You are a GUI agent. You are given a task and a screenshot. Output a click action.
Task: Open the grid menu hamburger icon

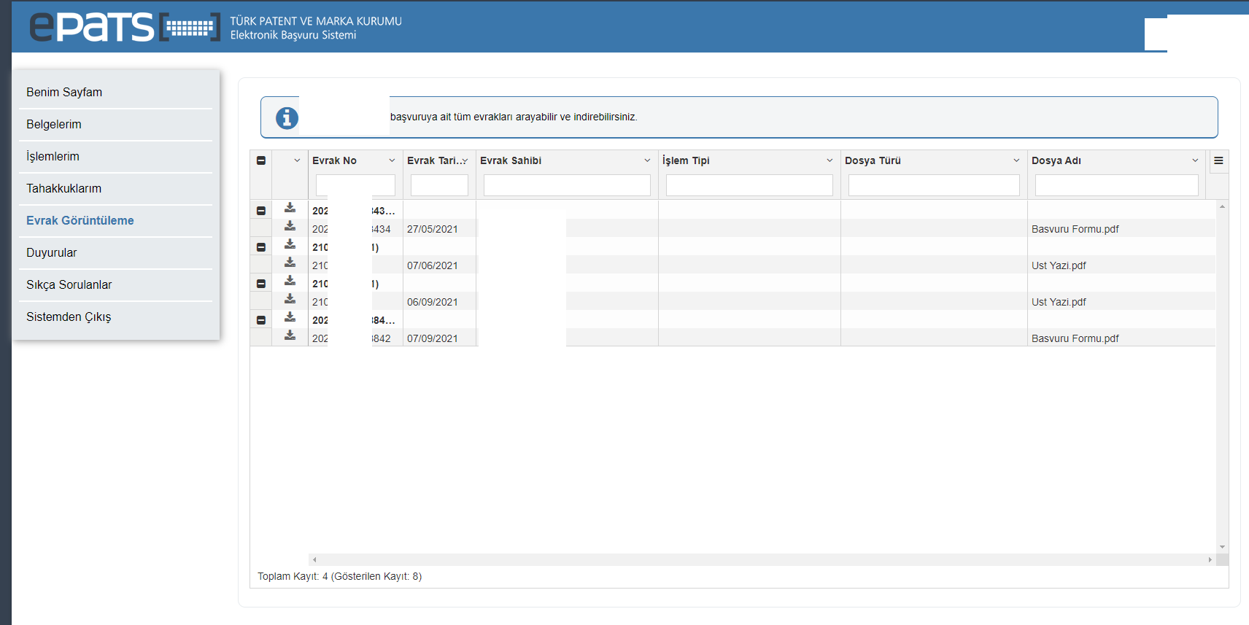(1218, 160)
